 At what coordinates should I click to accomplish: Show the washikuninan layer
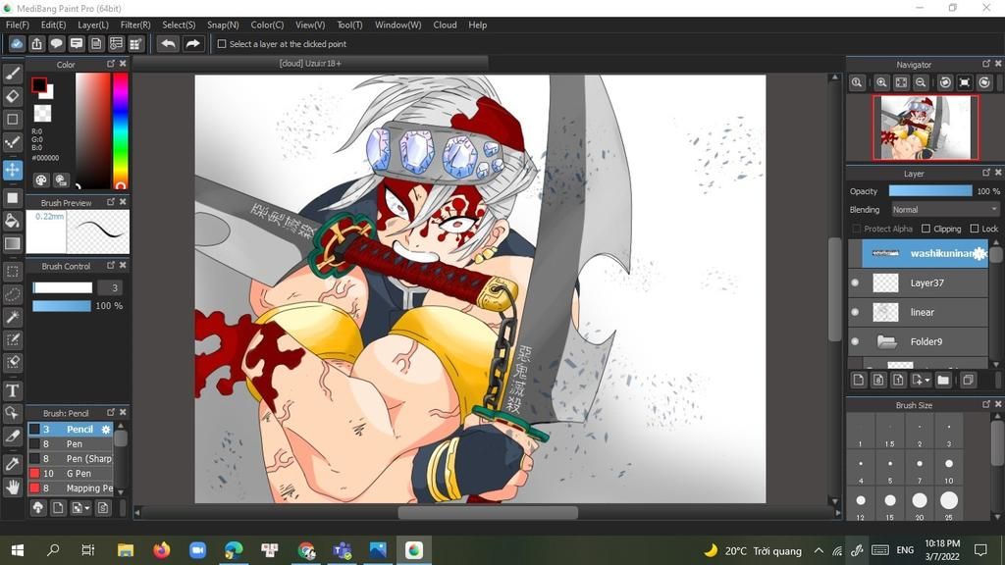(x=855, y=254)
